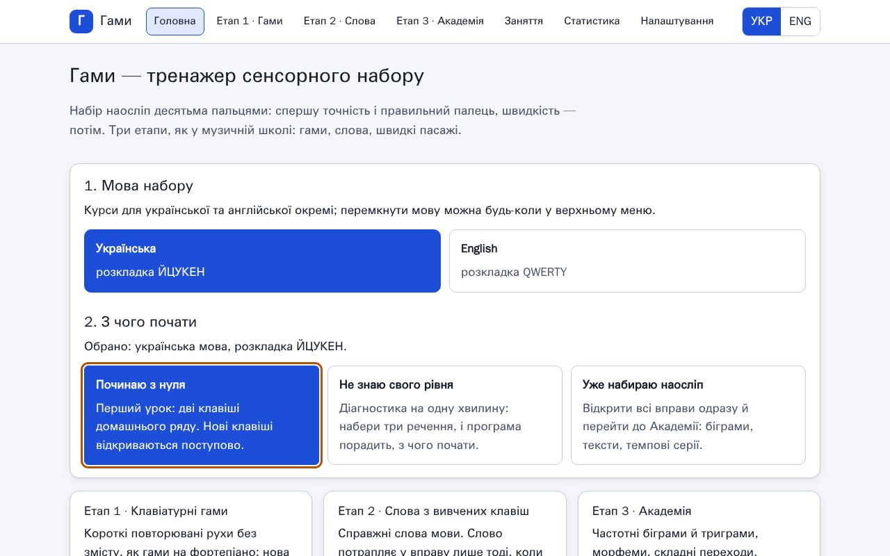Click the blue Г logo icon
Screen dimensions: 890x556
click(x=81, y=22)
